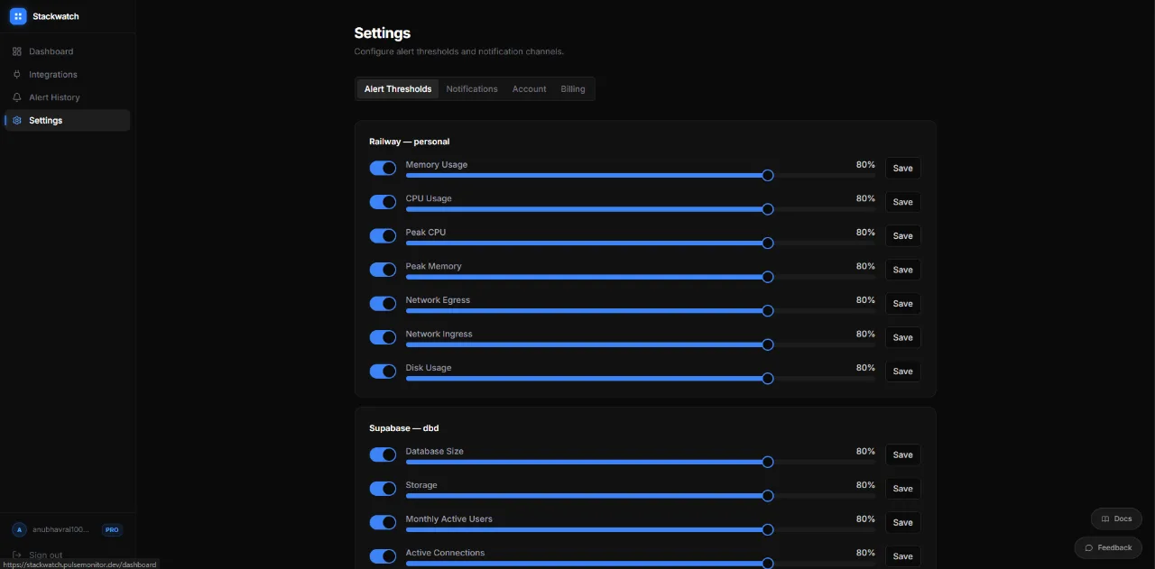Toggle off the CPU Usage alert
The height and width of the screenshot is (569, 1155).
click(x=383, y=202)
